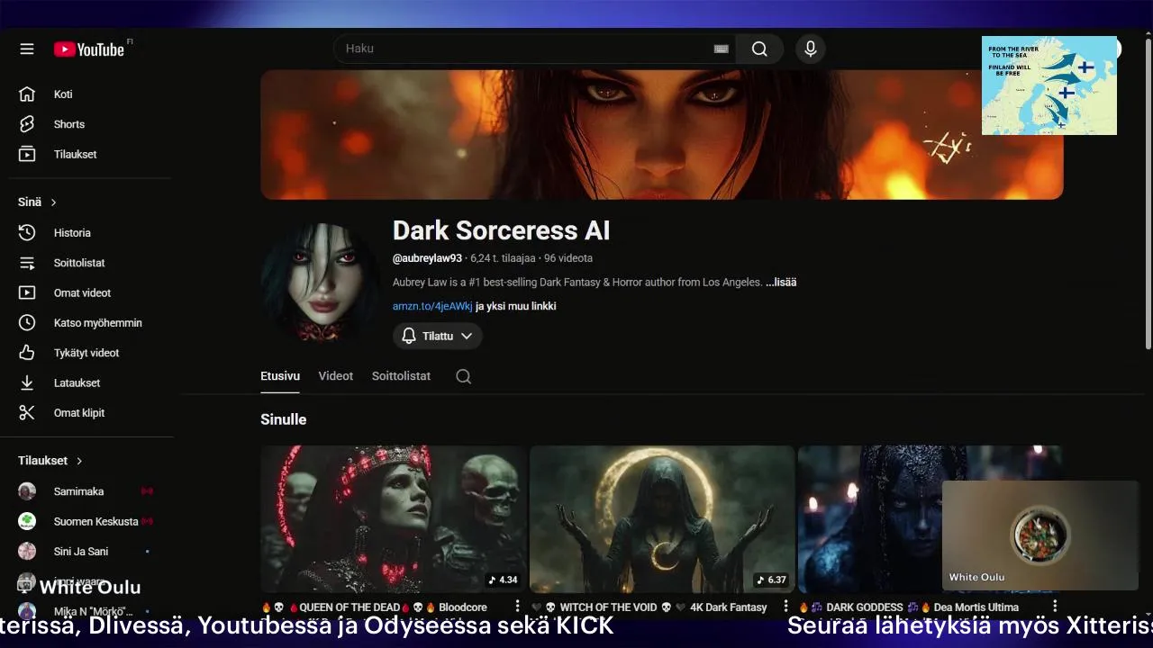Click the Dark Sorceress AI channel name
The height and width of the screenshot is (648, 1153).
501,230
